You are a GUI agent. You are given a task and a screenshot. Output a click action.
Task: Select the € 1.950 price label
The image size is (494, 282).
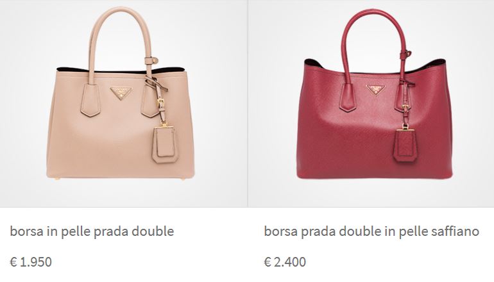click(31, 262)
